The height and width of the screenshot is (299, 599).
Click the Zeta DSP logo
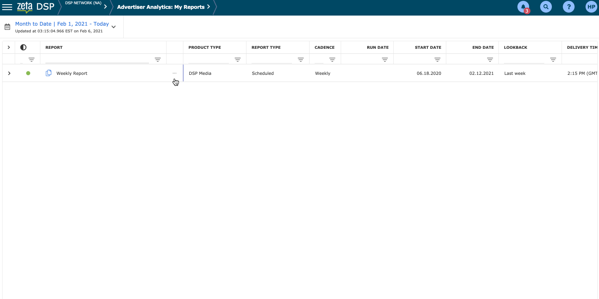(35, 7)
